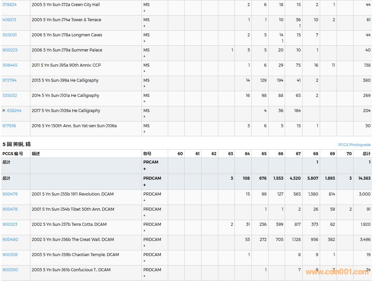Open PCGS number 378824 Green City Hall

click(9, 5)
